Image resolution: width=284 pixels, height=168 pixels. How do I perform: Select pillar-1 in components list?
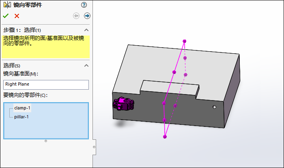point(22,117)
